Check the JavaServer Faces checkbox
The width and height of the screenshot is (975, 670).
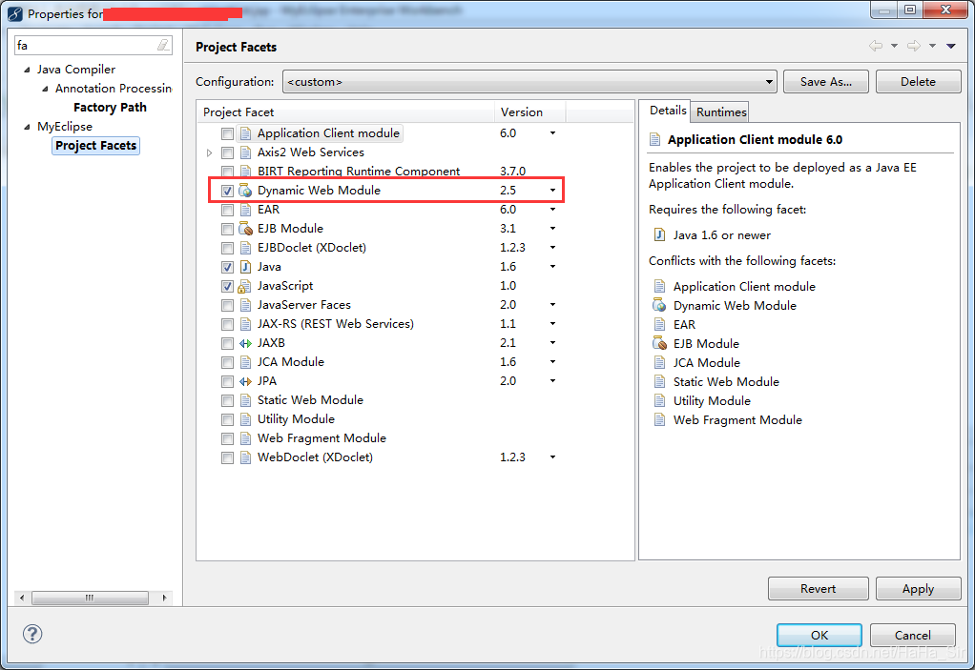click(228, 306)
